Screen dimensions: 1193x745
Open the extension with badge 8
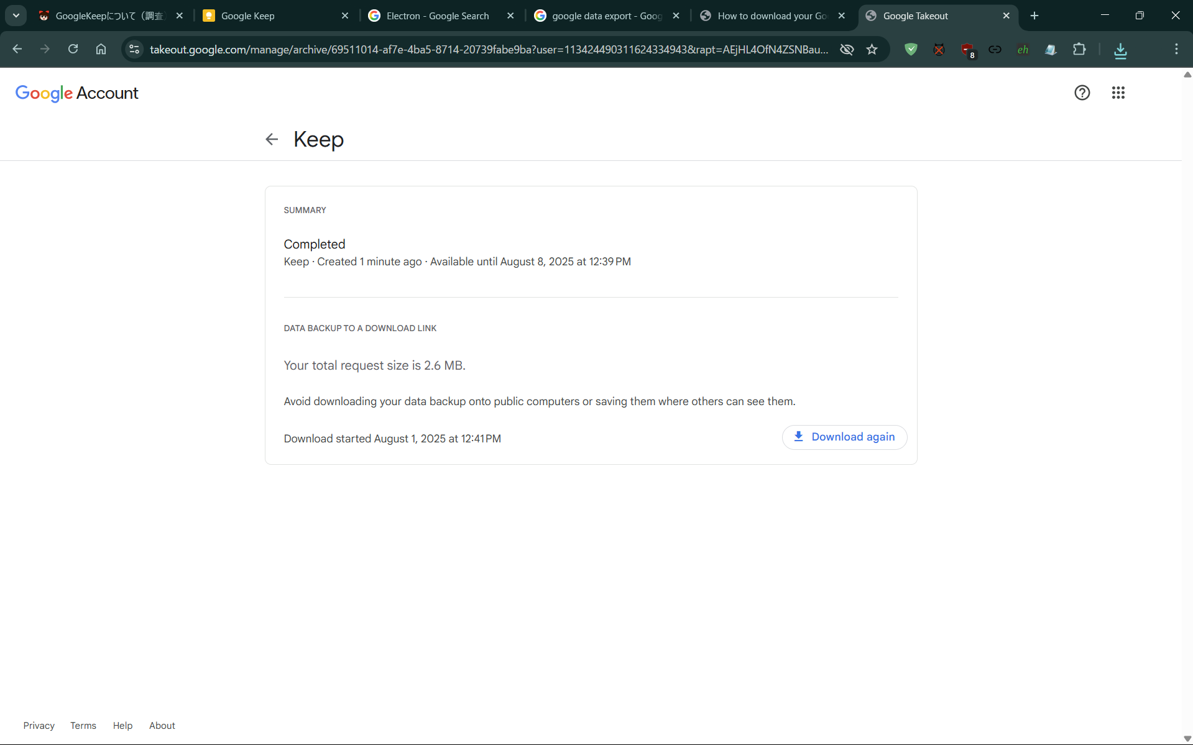967,50
